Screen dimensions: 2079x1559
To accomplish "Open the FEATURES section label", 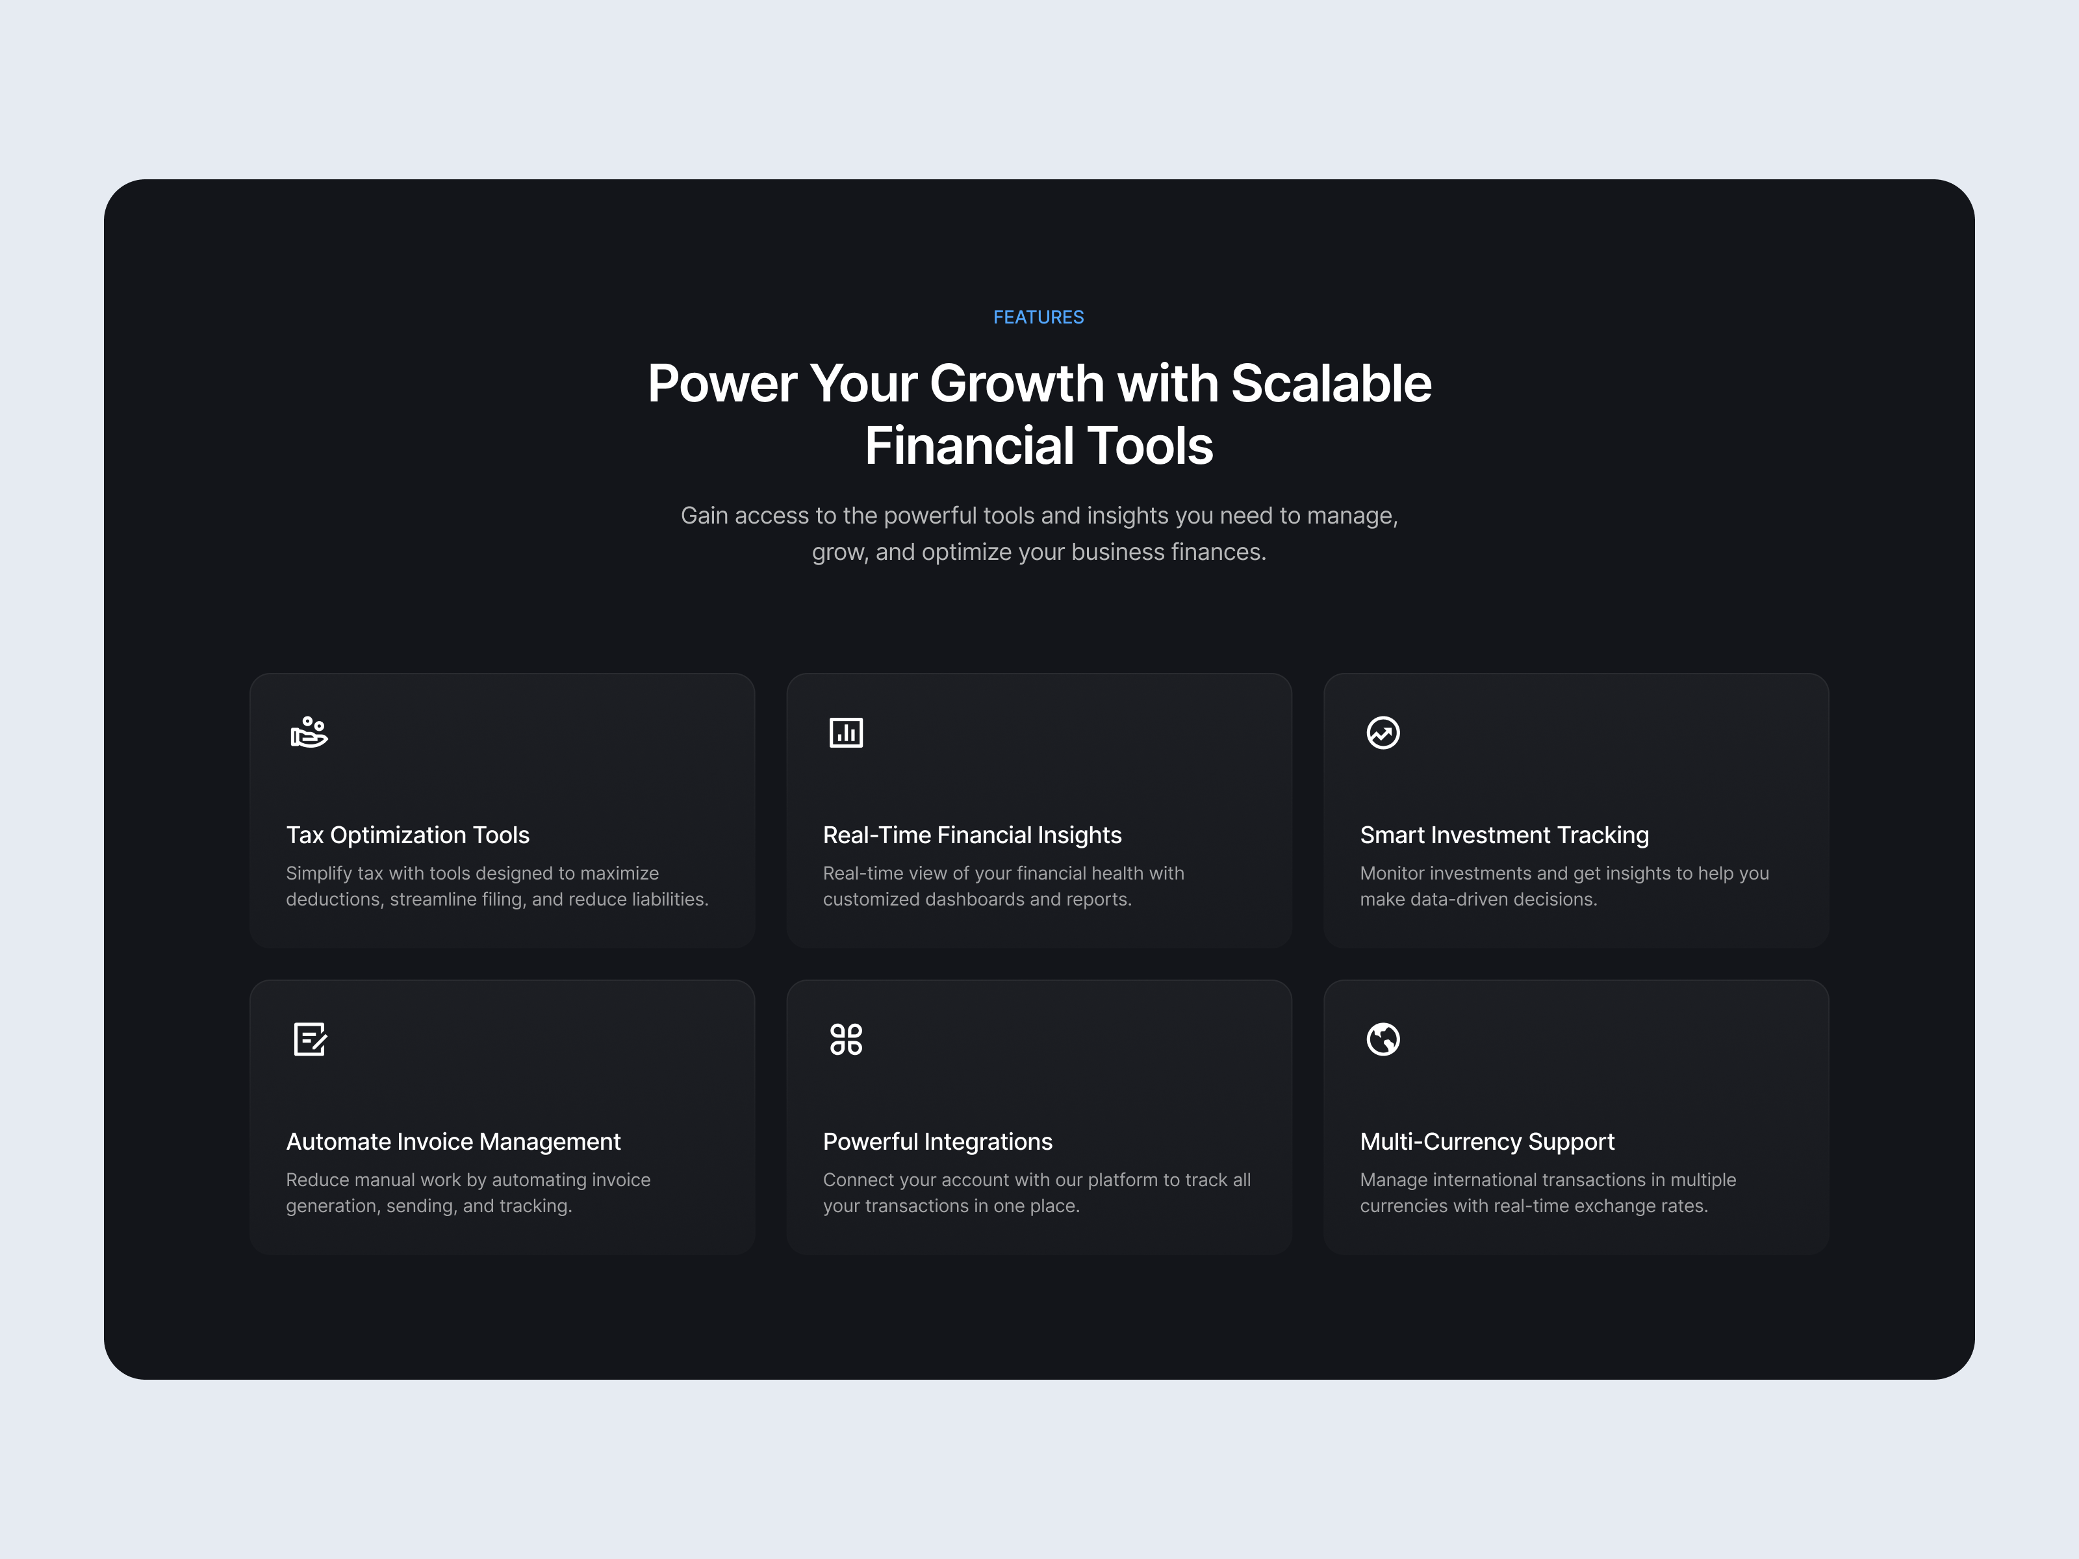I will click(1038, 317).
